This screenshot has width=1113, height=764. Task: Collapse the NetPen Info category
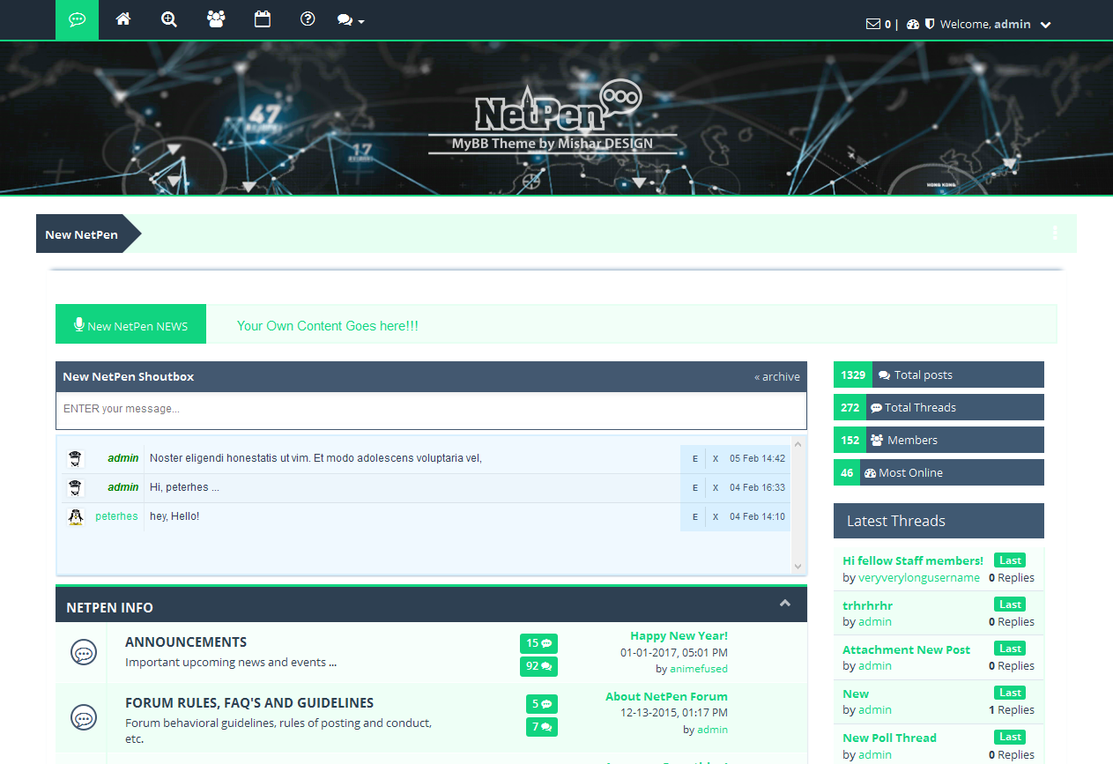click(785, 604)
